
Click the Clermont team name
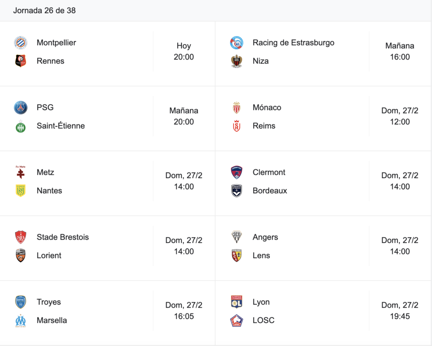(269, 172)
